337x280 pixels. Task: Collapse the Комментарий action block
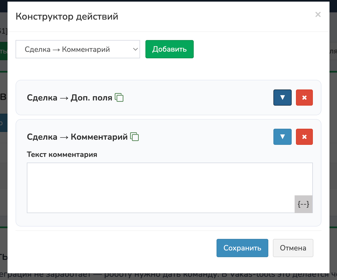pos(282,137)
